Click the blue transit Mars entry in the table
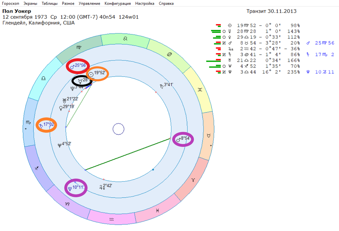The height and width of the screenshot is (231, 339). (x=321, y=43)
